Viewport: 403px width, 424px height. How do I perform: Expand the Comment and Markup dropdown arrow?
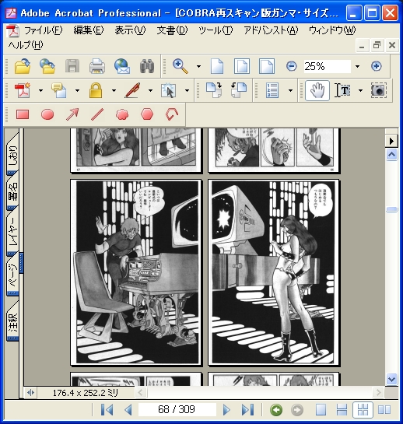[x=77, y=90]
